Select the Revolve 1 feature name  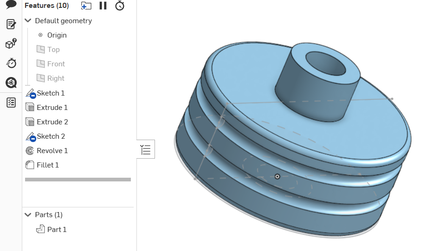pos(52,151)
